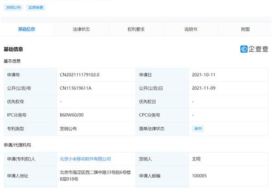Click the 发明公布 tag at top

(x=13, y=7)
